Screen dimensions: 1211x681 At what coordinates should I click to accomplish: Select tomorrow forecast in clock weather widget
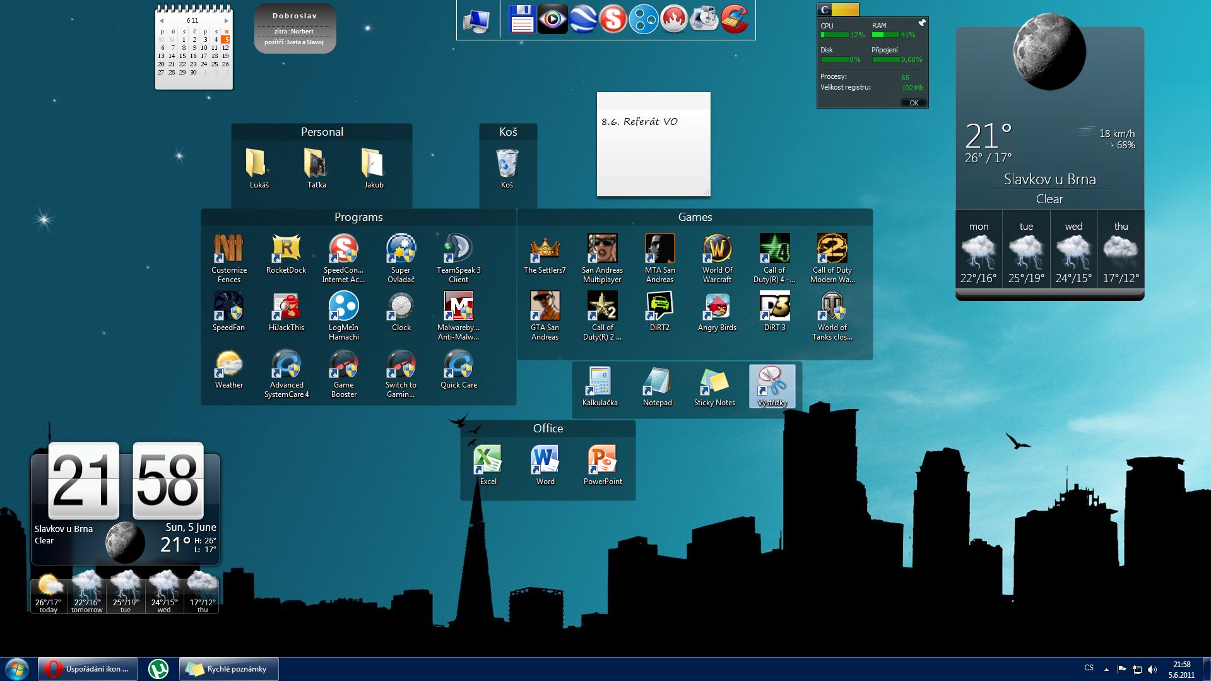[x=86, y=591]
